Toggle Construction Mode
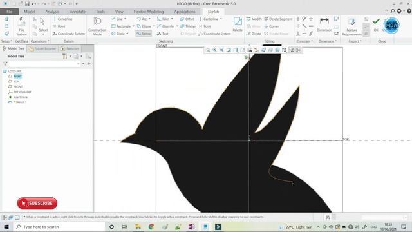The height and width of the screenshot is (232, 412). coord(97,26)
